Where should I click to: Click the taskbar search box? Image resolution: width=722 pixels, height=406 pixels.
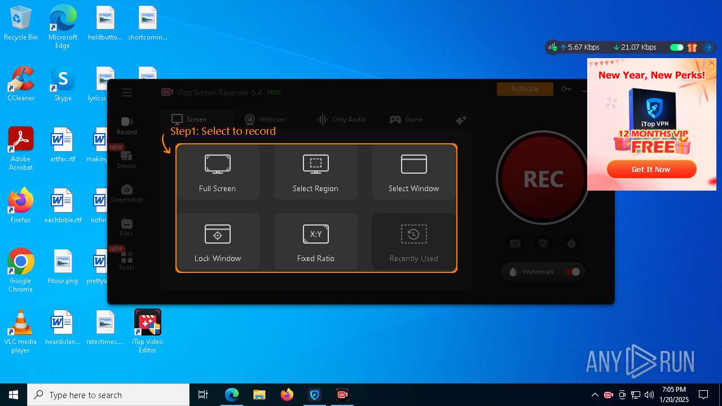(x=108, y=395)
